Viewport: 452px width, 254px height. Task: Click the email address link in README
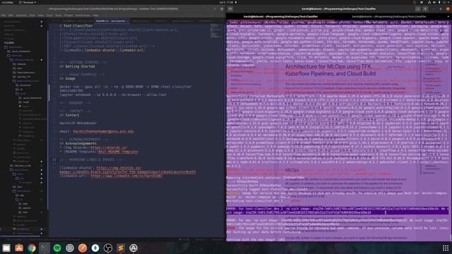click(x=103, y=131)
